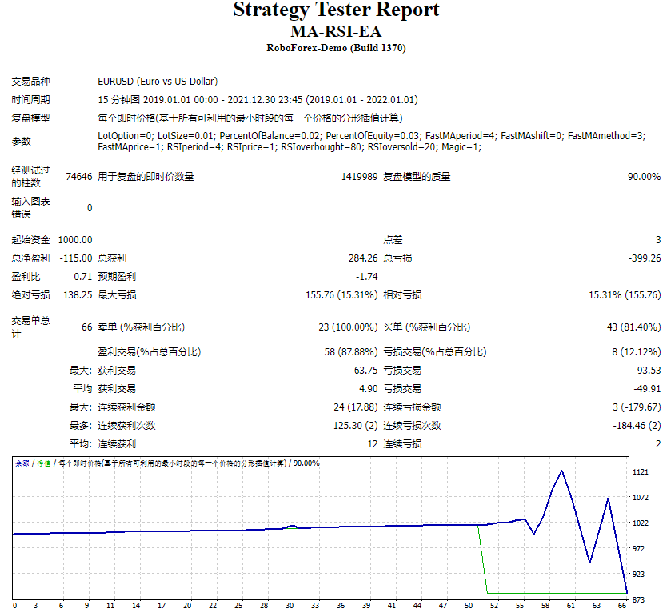Click y-axis label 1072 on chart
667x613 pixels.
(640, 497)
